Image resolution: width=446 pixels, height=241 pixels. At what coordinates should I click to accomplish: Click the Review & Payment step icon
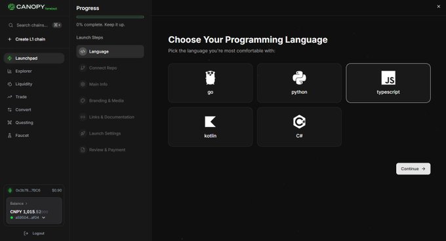pyautogui.click(x=83, y=150)
